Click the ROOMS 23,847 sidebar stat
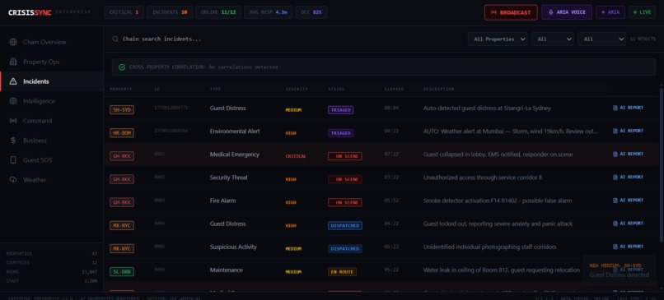This screenshot has width=664, height=300. [52, 272]
